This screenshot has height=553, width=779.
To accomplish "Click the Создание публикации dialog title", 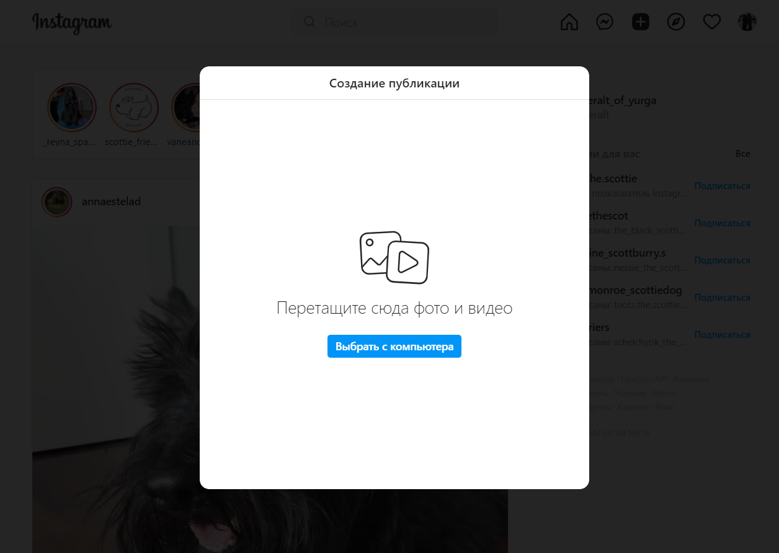I will 394,83.
